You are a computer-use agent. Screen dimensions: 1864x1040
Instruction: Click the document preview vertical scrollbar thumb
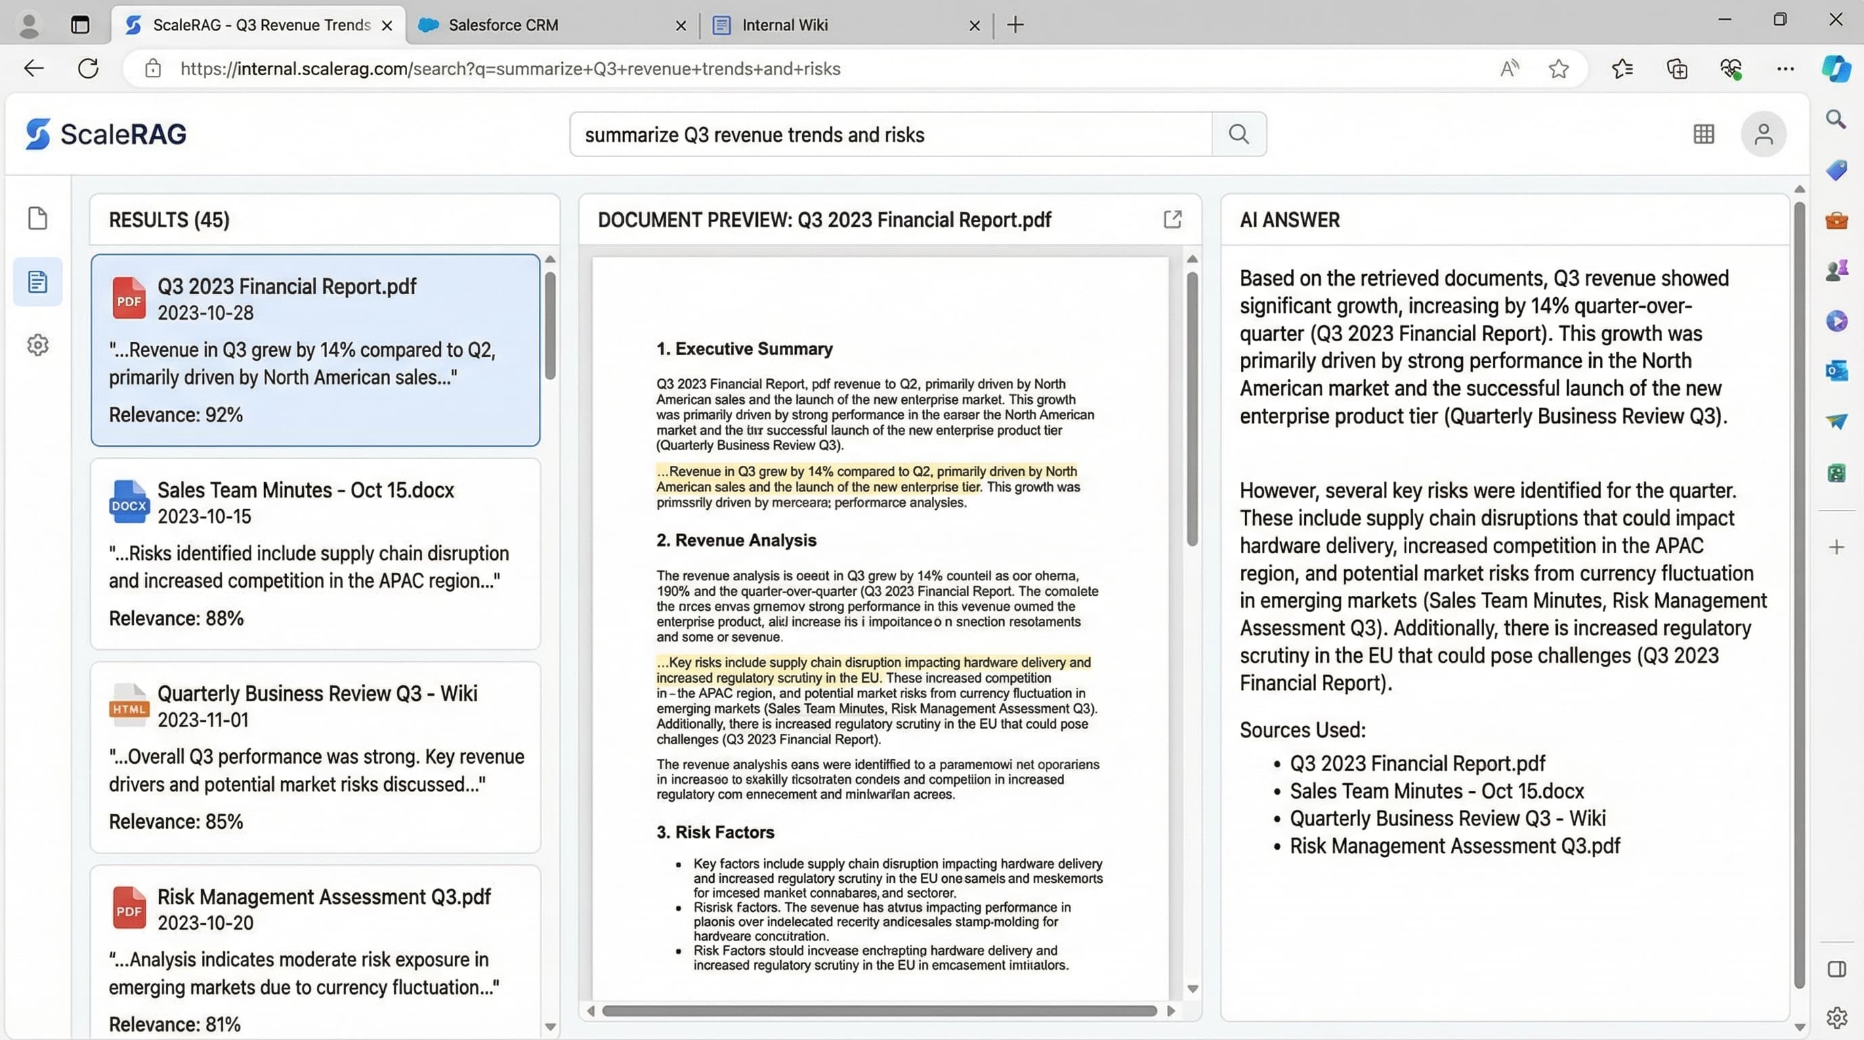pyautogui.click(x=1193, y=410)
